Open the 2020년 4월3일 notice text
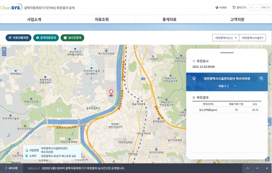Viewport: 272px width, 173px height. (x=83, y=168)
